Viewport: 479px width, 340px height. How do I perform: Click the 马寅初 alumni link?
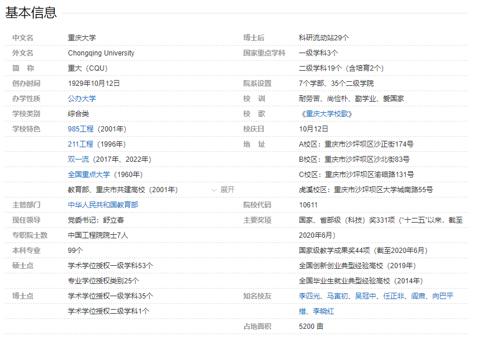click(337, 296)
